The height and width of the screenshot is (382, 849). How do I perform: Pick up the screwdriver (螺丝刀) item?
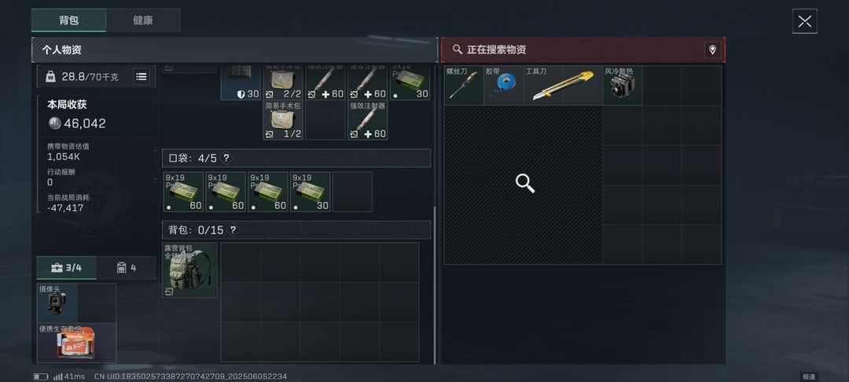coord(464,85)
